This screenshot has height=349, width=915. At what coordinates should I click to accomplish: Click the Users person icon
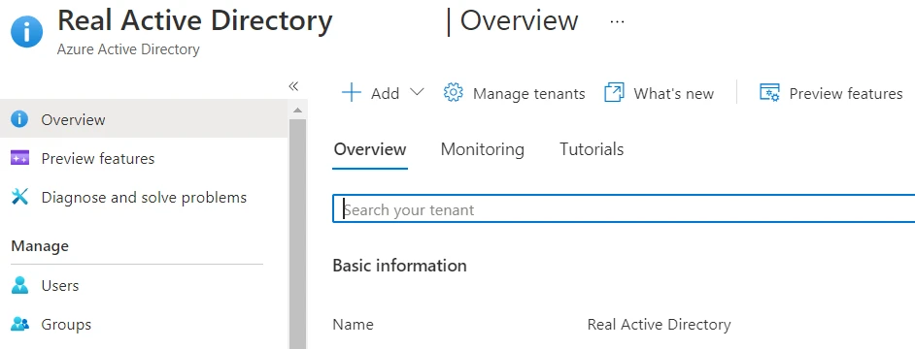pos(19,285)
